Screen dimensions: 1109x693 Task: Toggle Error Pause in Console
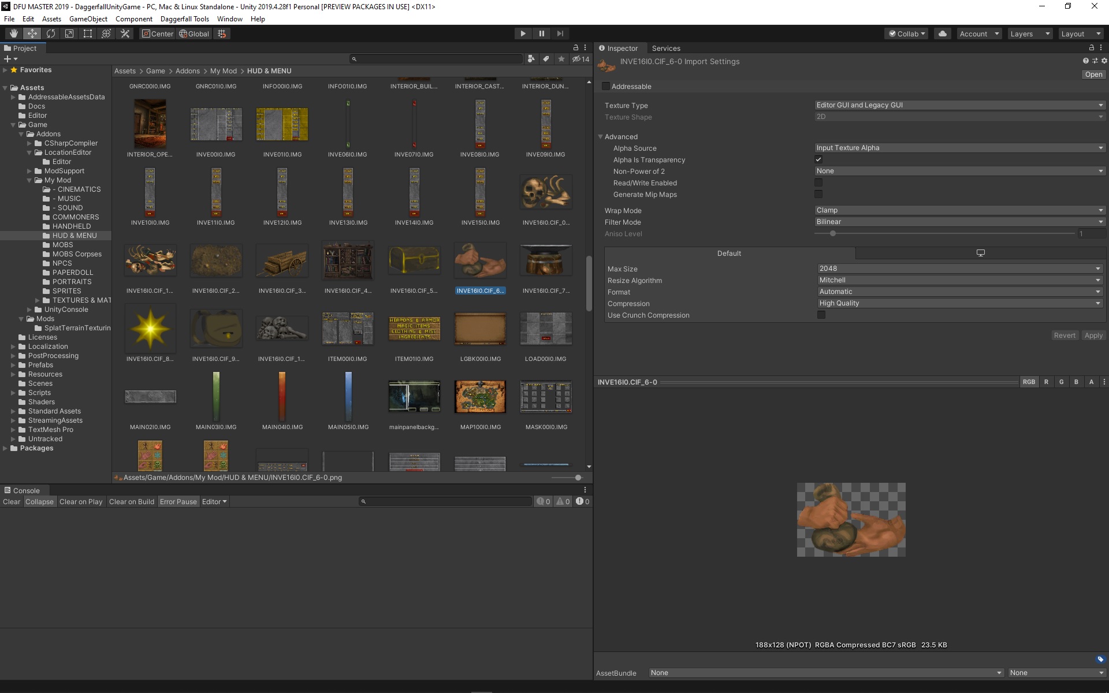[178, 501]
